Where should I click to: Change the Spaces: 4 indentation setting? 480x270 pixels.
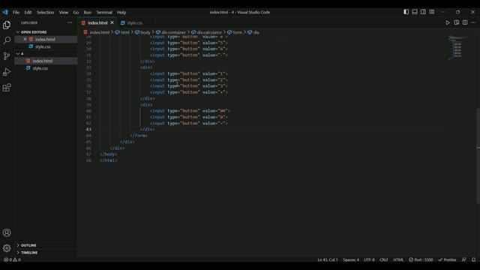(x=351, y=259)
